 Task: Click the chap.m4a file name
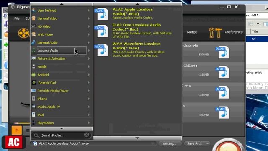point(190,46)
